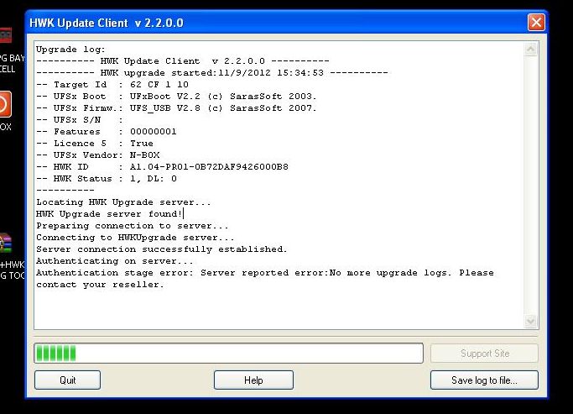Click the log scrollbar up arrow

pyautogui.click(x=530, y=49)
